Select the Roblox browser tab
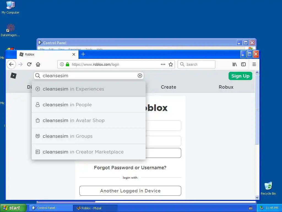 tap(47, 54)
